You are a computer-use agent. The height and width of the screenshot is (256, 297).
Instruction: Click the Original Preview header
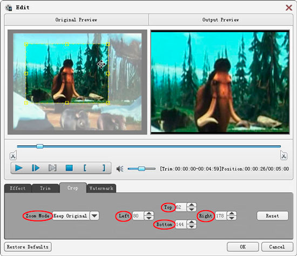coord(76,19)
